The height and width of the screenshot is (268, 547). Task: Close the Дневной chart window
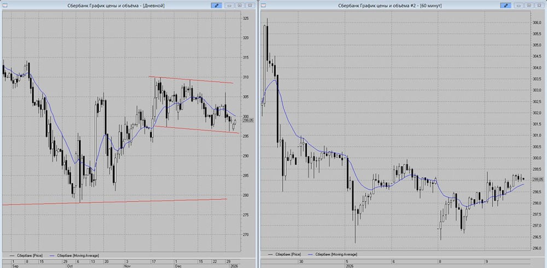250,5
